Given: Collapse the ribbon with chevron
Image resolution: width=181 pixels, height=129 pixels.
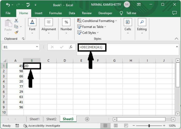Looking at the screenshot, I should pos(176,39).
